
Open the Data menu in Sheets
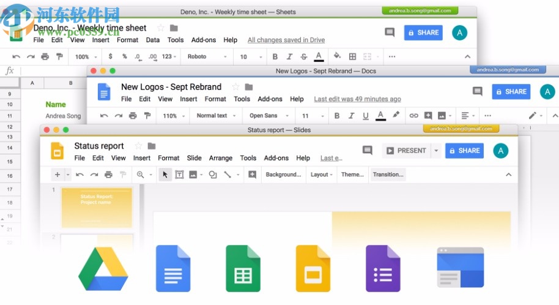coord(152,40)
